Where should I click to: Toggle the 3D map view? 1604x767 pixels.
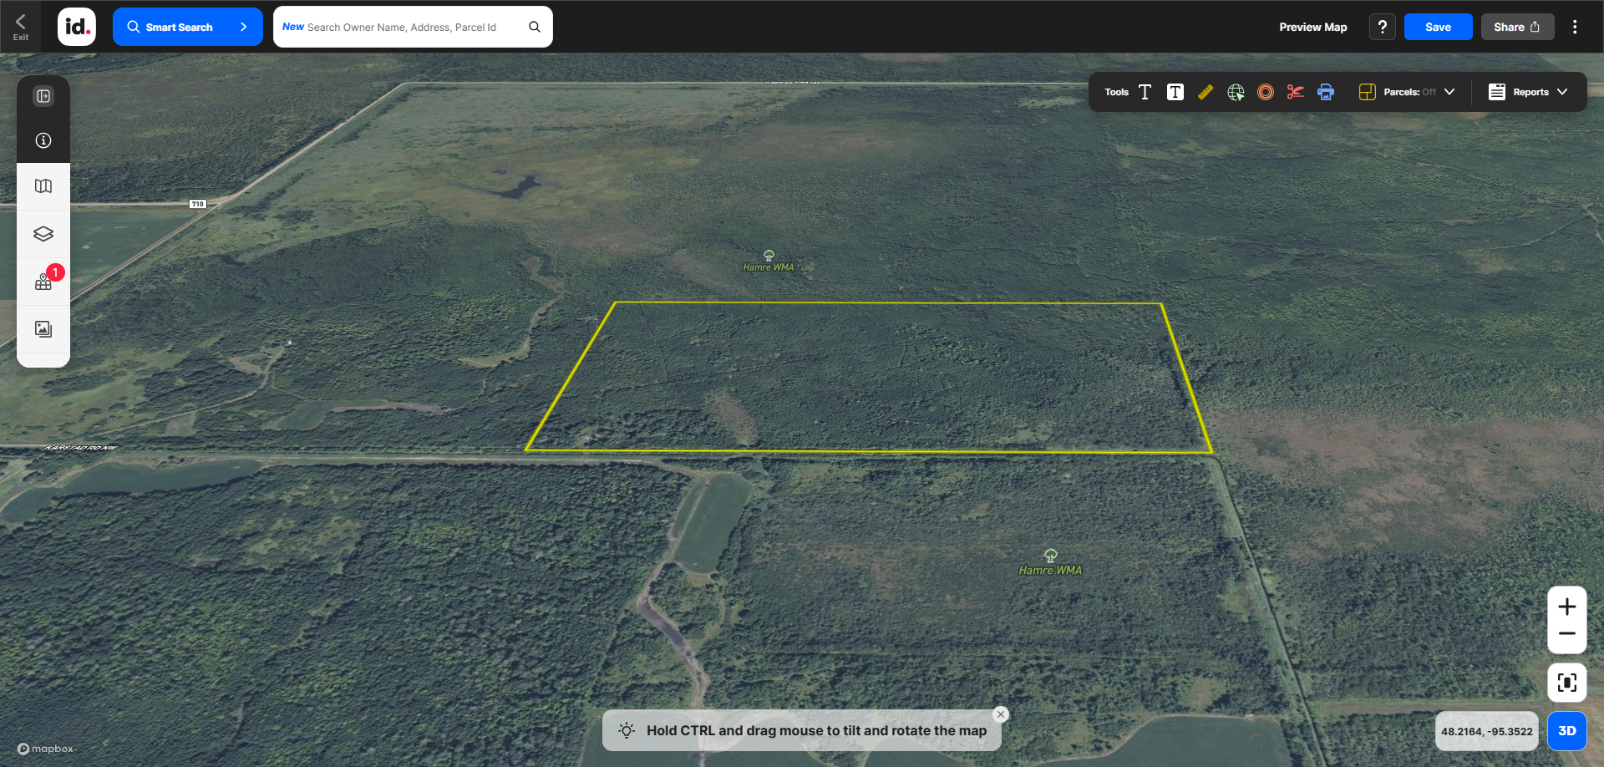tap(1566, 731)
